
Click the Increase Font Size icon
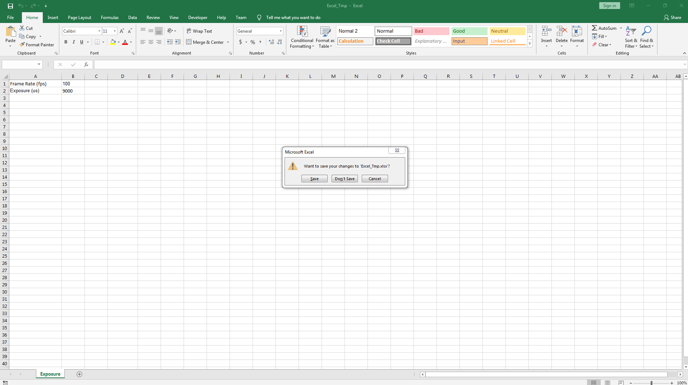122,31
